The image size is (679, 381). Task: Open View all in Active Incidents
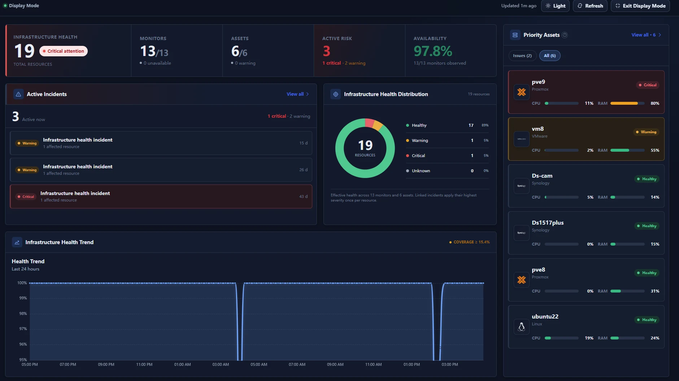(298, 94)
